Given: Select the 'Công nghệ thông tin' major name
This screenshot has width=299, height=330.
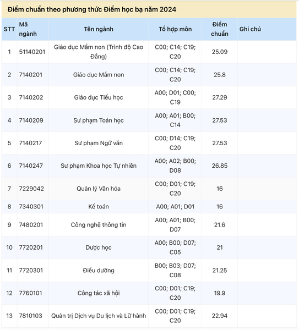Looking at the screenshot, I should (x=99, y=225).
